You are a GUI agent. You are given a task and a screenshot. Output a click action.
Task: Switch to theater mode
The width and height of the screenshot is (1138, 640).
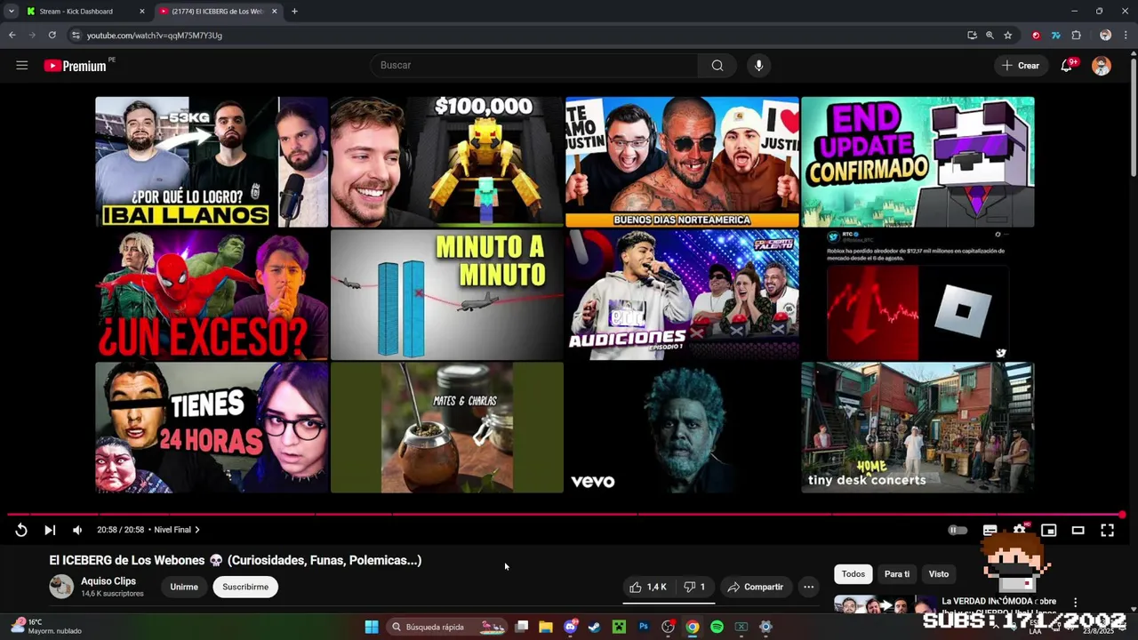pos(1078,530)
